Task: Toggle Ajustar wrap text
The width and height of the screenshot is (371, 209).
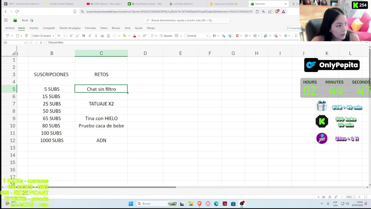Action: 166,36
